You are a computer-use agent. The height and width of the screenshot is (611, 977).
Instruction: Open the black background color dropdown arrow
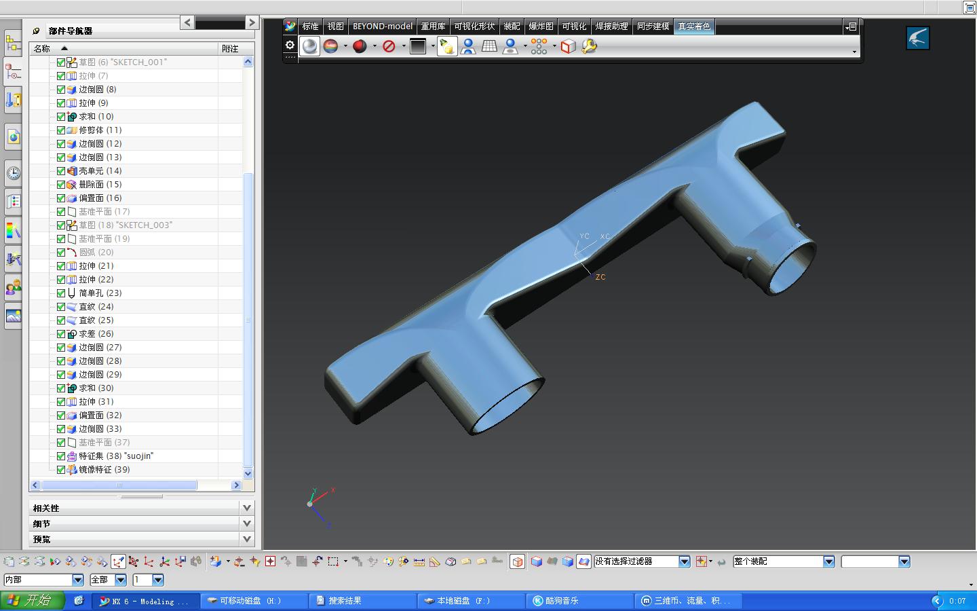pos(433,46)
